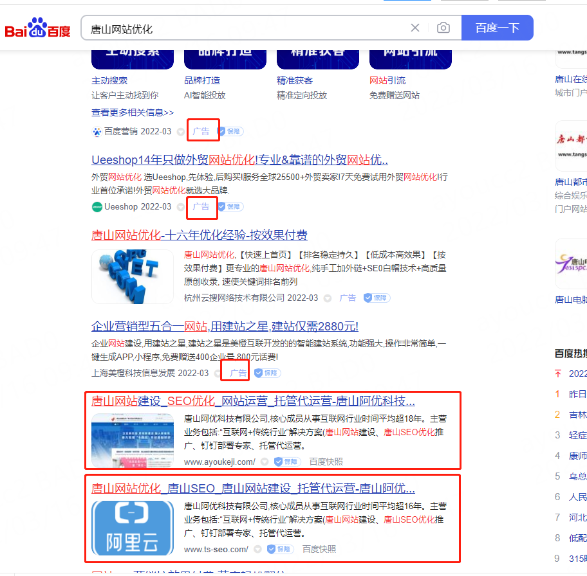Expand dropdown arrow next to Ueeshop 2022-03

(x=181, y=207)
